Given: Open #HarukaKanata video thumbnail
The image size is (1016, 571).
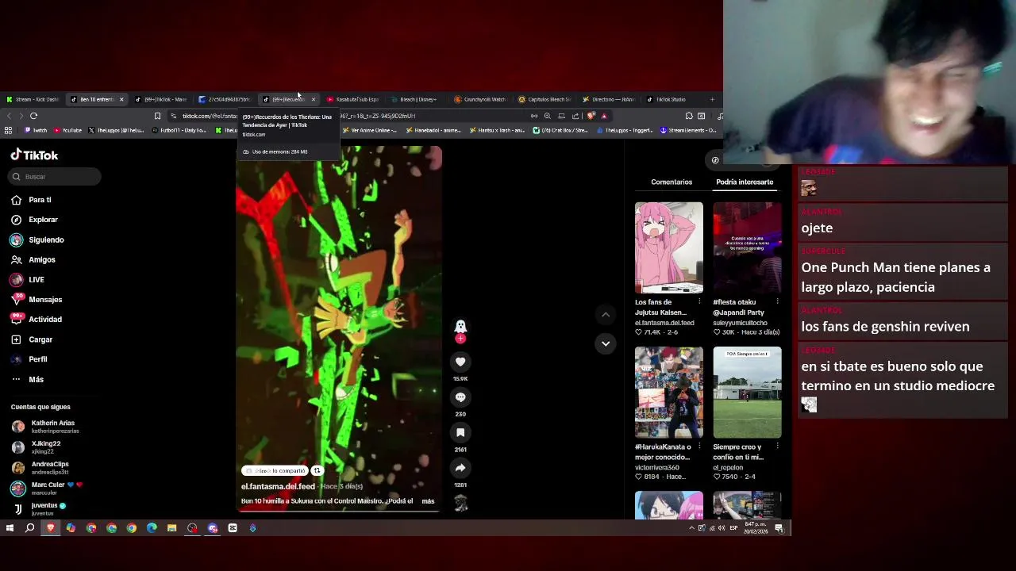Looking at the screenshot, I should click(668, 393).
